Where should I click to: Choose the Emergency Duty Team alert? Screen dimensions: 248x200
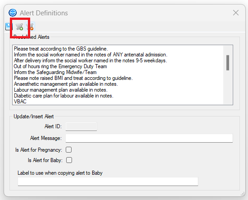[60, 66]
